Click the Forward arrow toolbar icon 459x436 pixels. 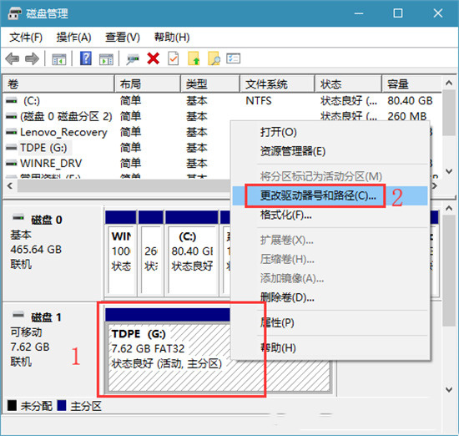click(32, 58)
